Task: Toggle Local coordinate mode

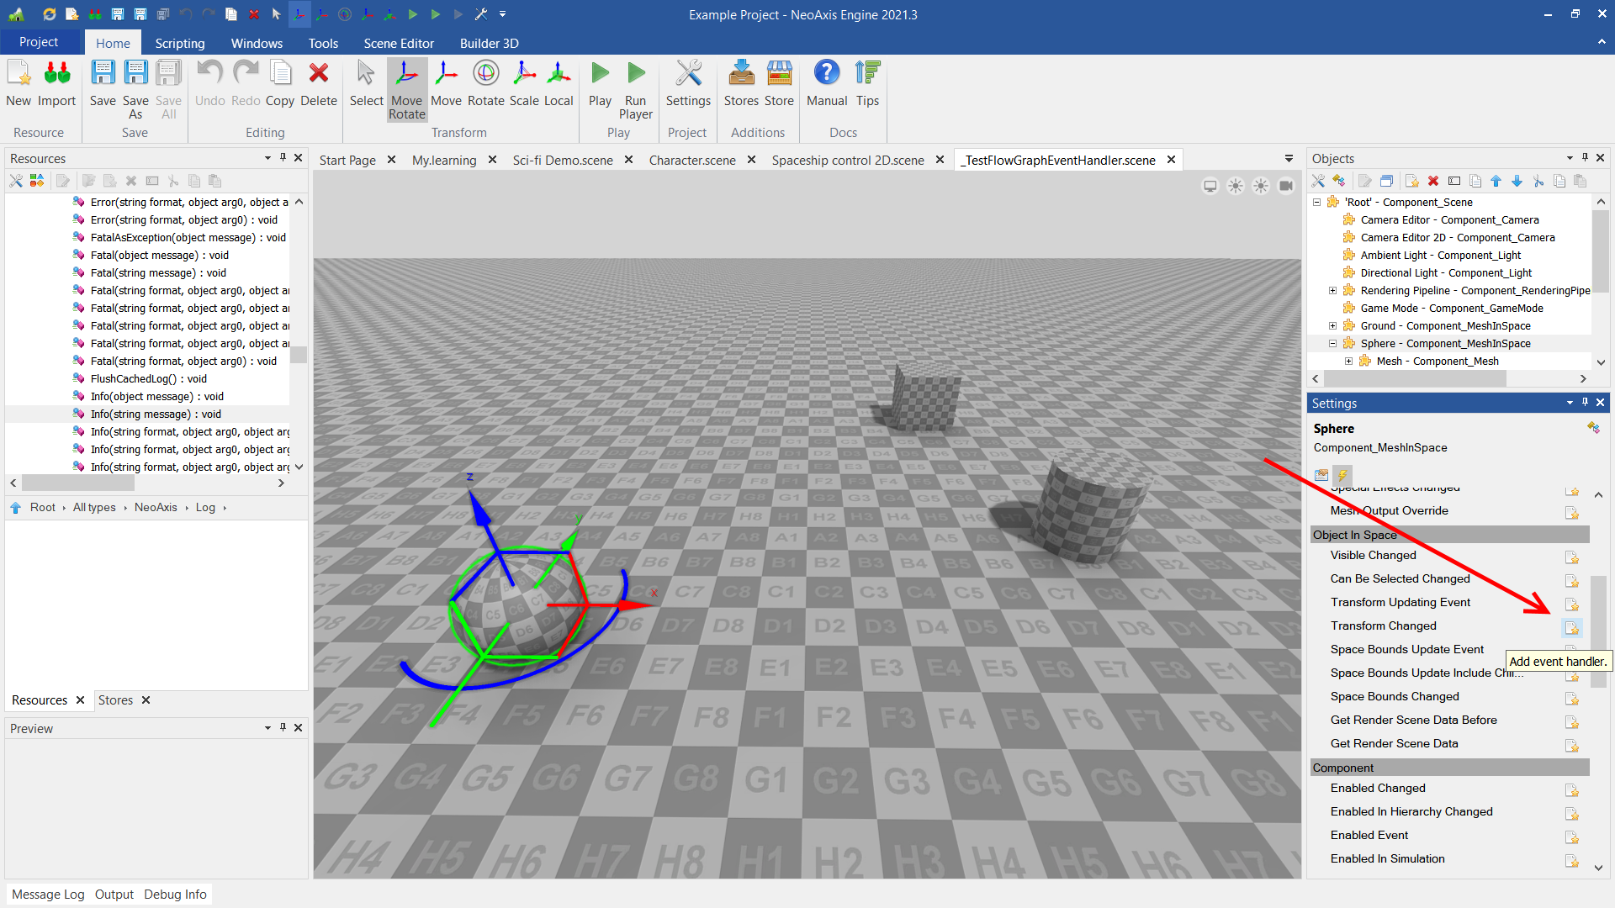Action: (x=558, y=75)
